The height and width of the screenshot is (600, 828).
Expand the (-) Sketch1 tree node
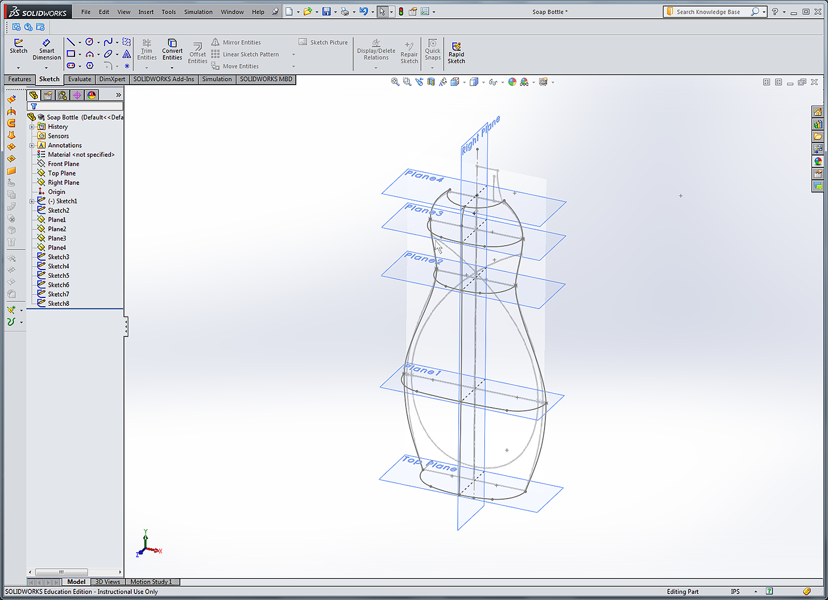tap(32, 202)
